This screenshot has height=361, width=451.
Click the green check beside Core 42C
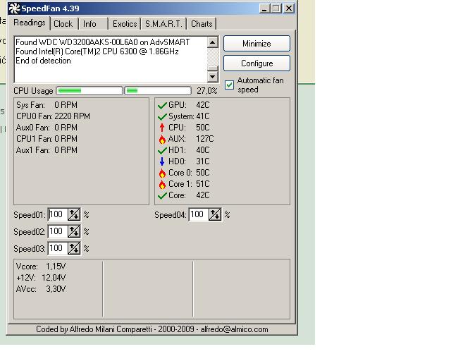pos(162,195)
